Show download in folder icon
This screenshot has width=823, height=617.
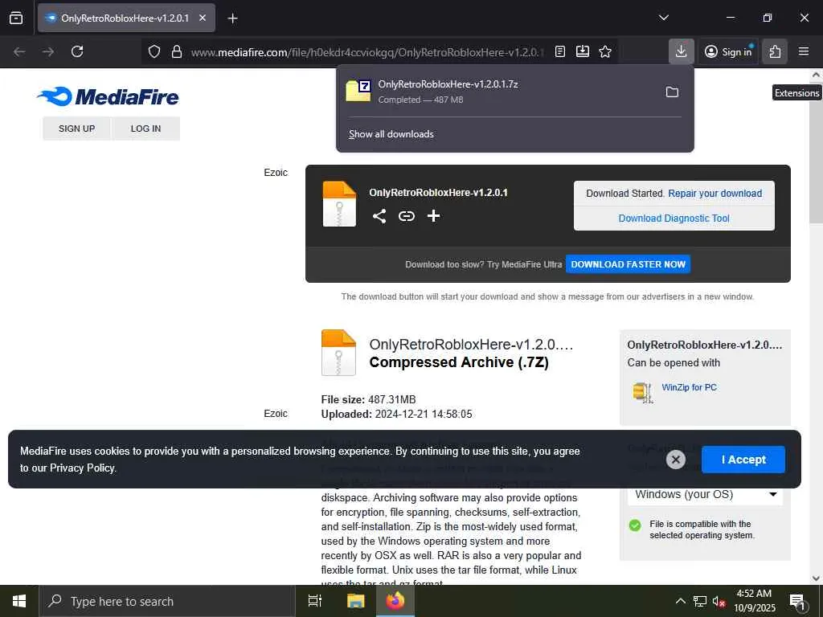coord(672,92)
